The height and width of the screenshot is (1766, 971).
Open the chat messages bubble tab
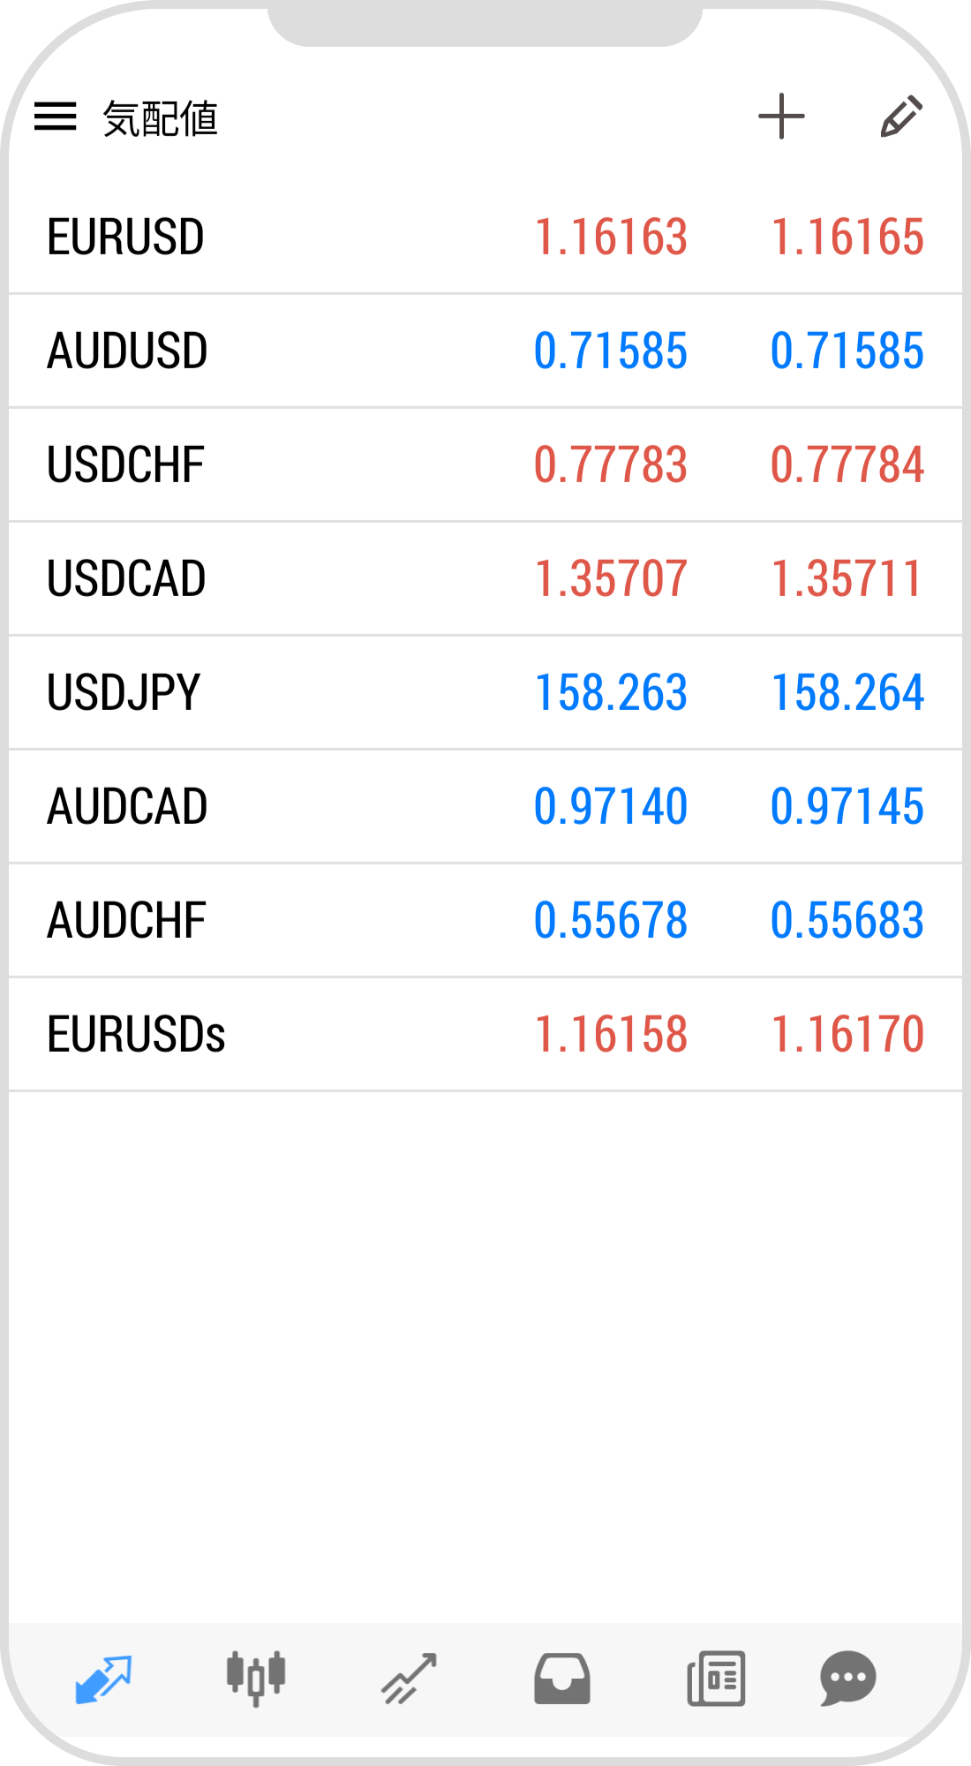[847, 1679]
